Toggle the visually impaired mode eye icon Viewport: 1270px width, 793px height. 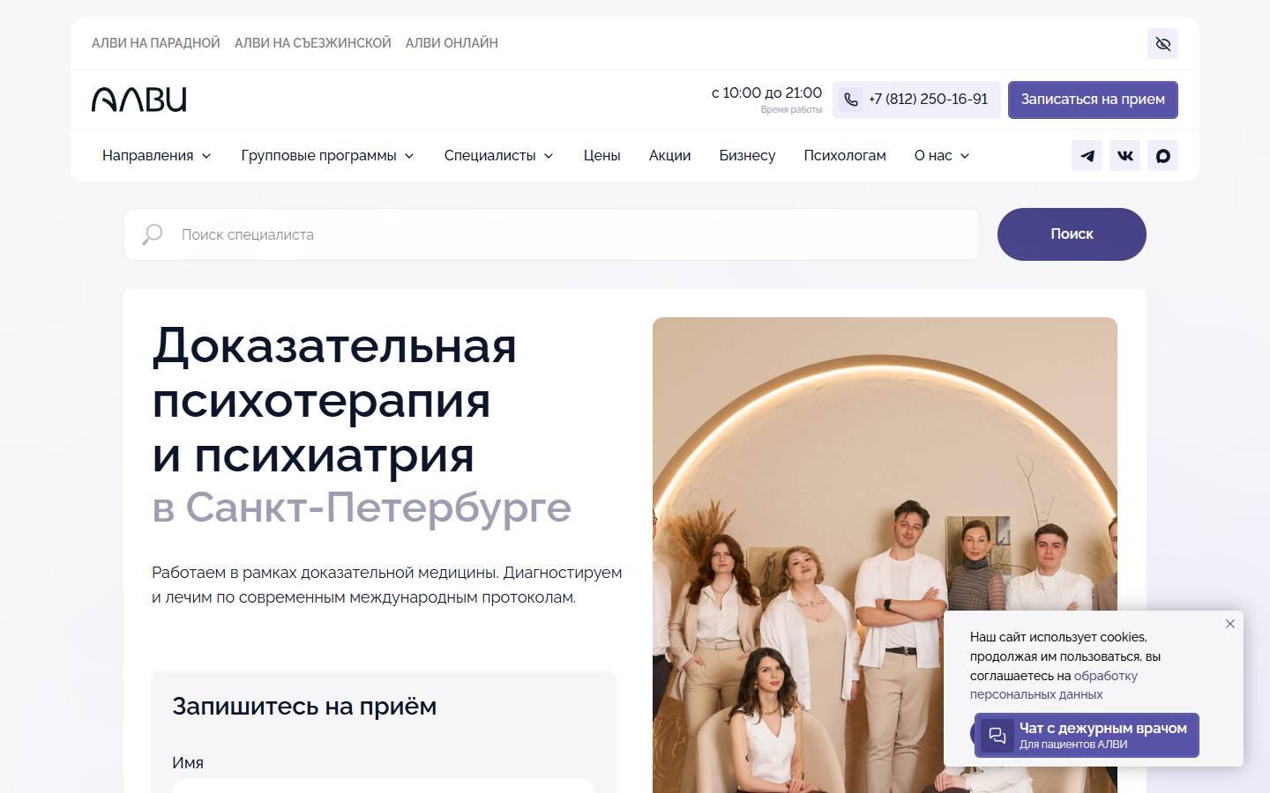tap(1162, 44)
